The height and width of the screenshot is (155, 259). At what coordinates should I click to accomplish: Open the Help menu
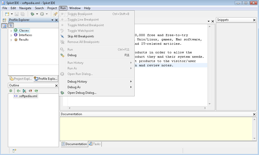[x=87, y=8]
